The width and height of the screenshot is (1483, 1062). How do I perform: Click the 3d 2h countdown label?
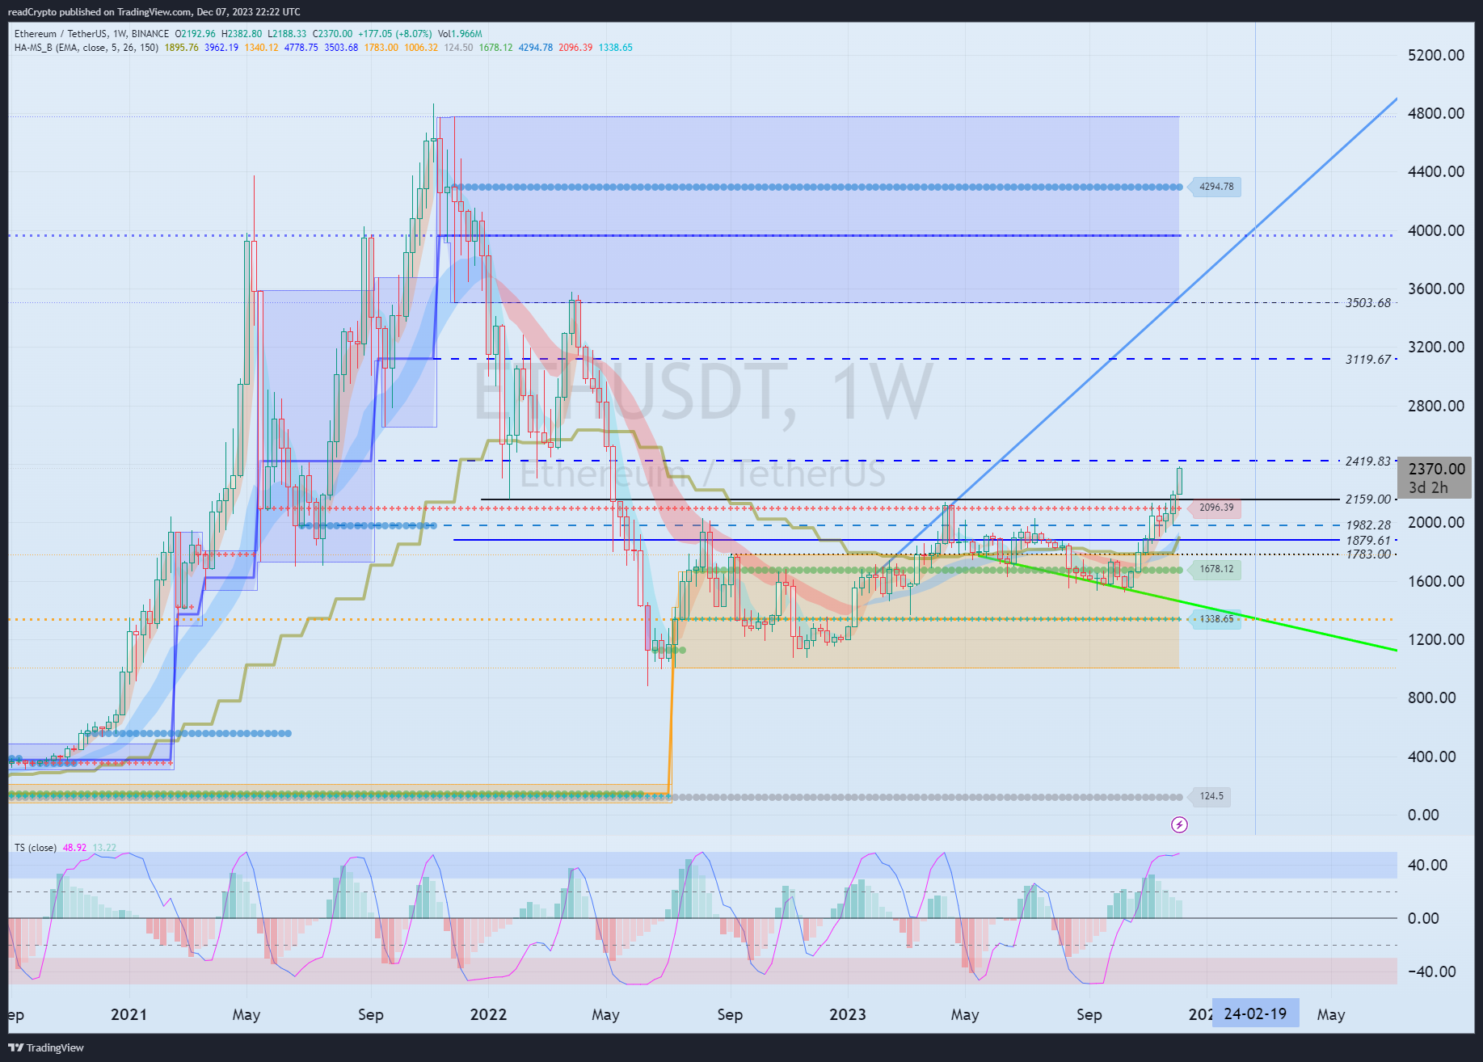tap(1428, 487)
